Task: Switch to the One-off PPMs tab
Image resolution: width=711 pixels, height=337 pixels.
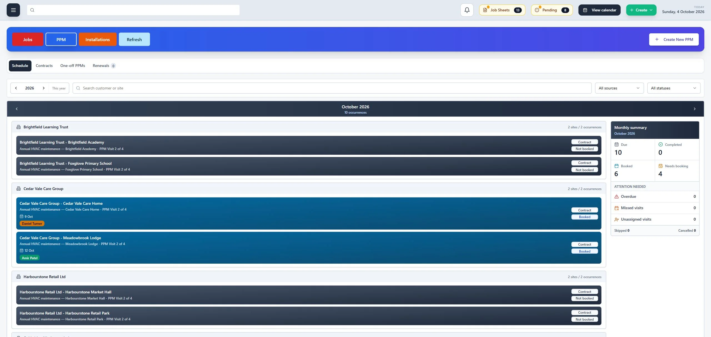Action: pos(72,66)
